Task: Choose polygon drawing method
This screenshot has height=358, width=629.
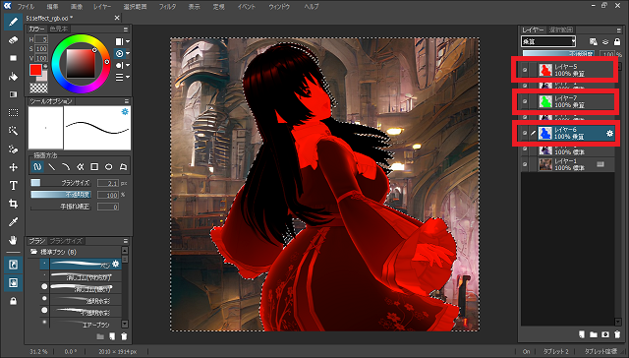Action: pos(123,166)
